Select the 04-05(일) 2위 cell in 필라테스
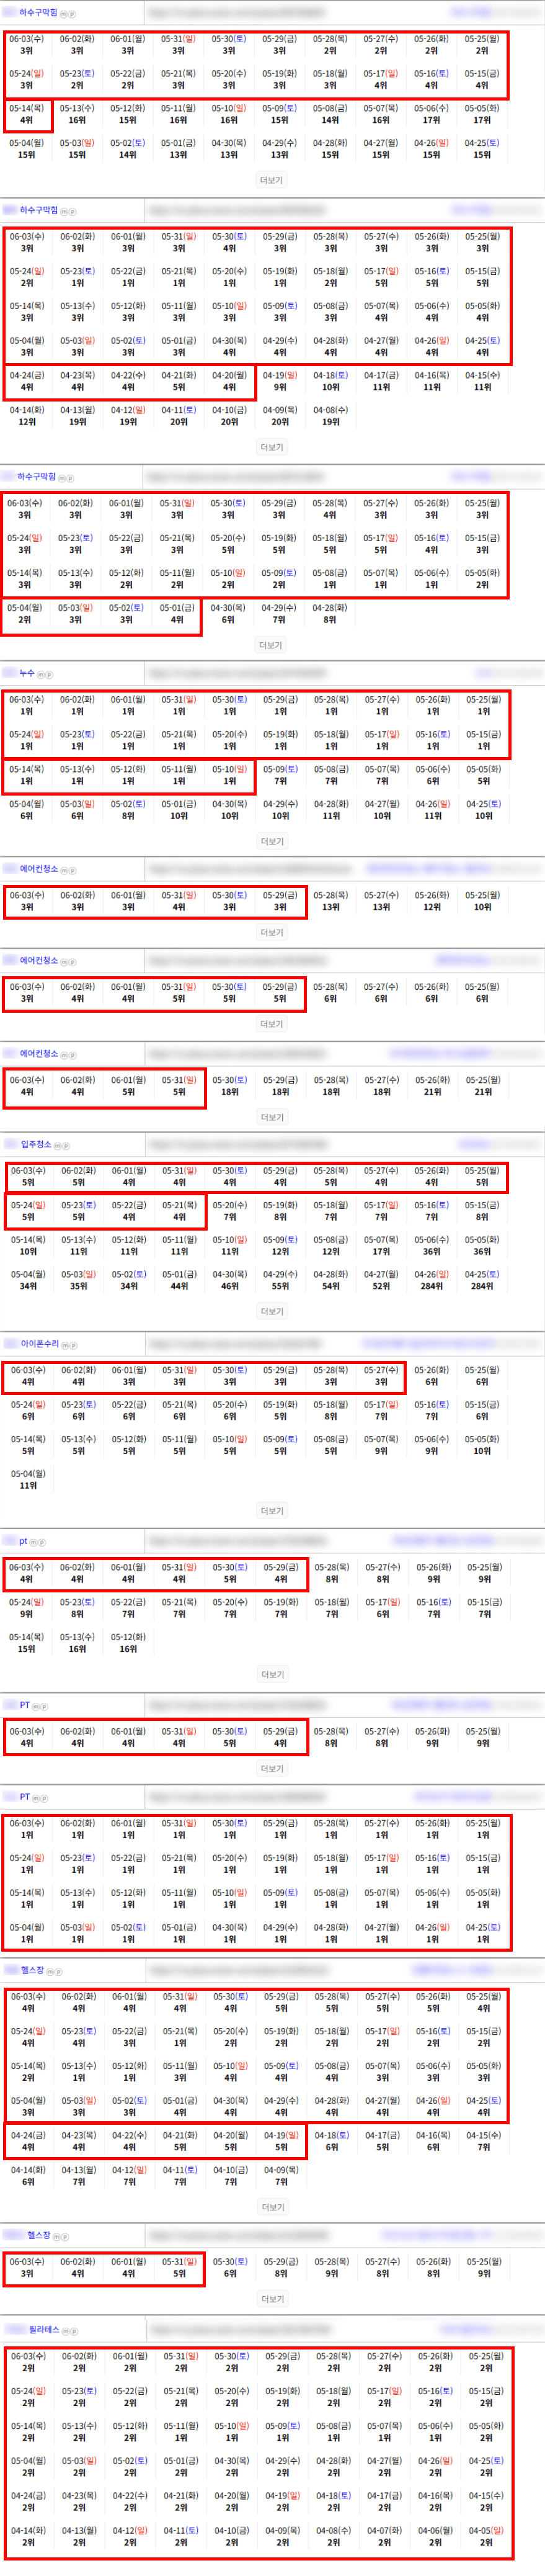 click(486, 2536)
